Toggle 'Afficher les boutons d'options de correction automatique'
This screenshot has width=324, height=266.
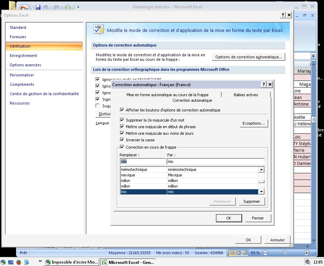(x=122, y=110)
